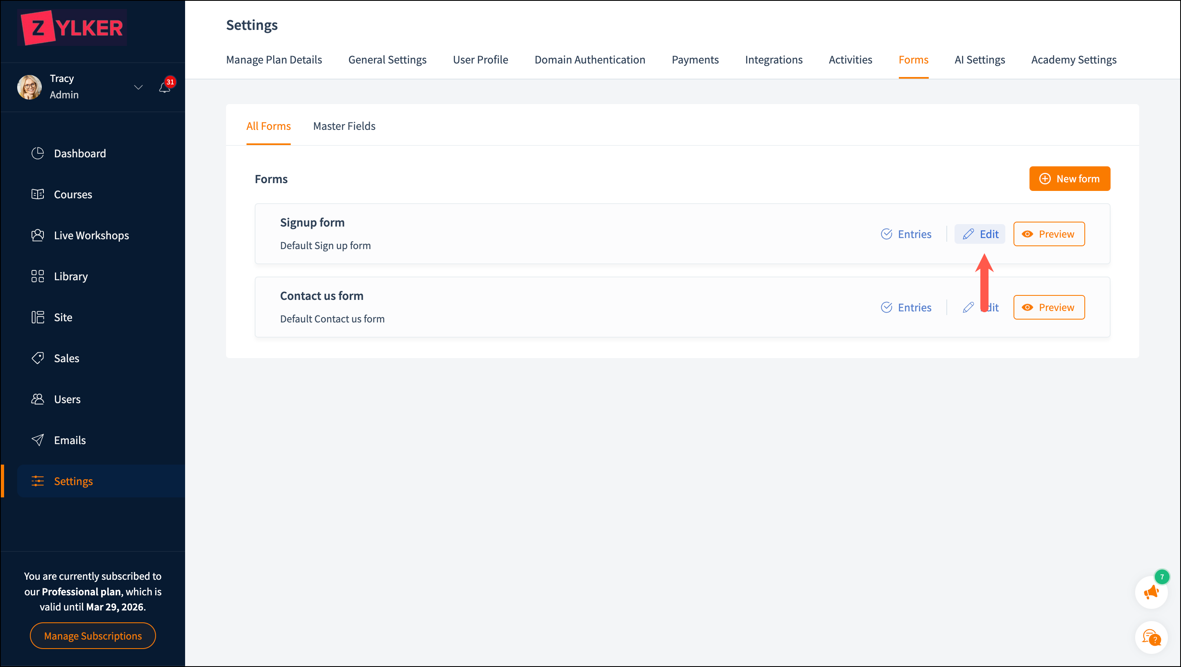Open the Library sidebar item
1181x667 pixels.
click(x=70, y=276)
